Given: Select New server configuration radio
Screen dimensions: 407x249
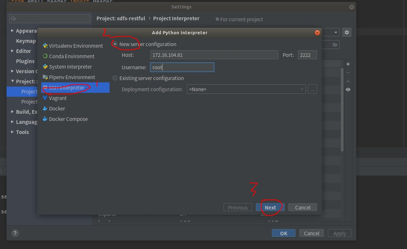Looking at the screenshot, I should point(115,44).
